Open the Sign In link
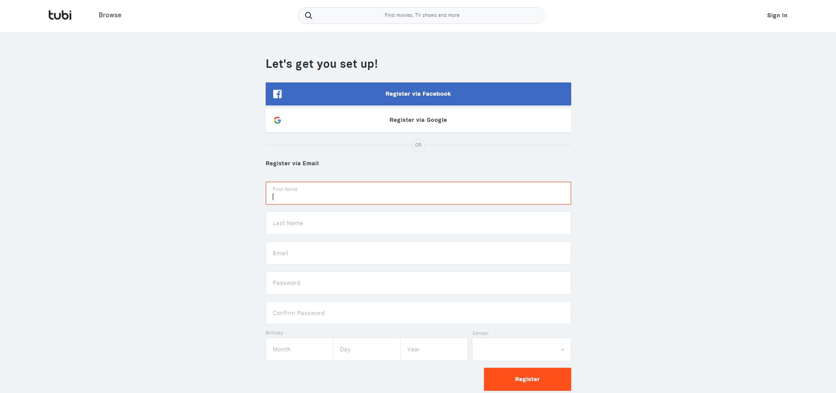Screen dimensions: 836x393 coord(777,16)
